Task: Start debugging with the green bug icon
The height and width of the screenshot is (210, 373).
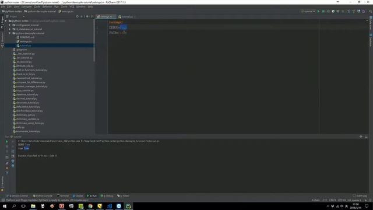Action: (323, 11)
